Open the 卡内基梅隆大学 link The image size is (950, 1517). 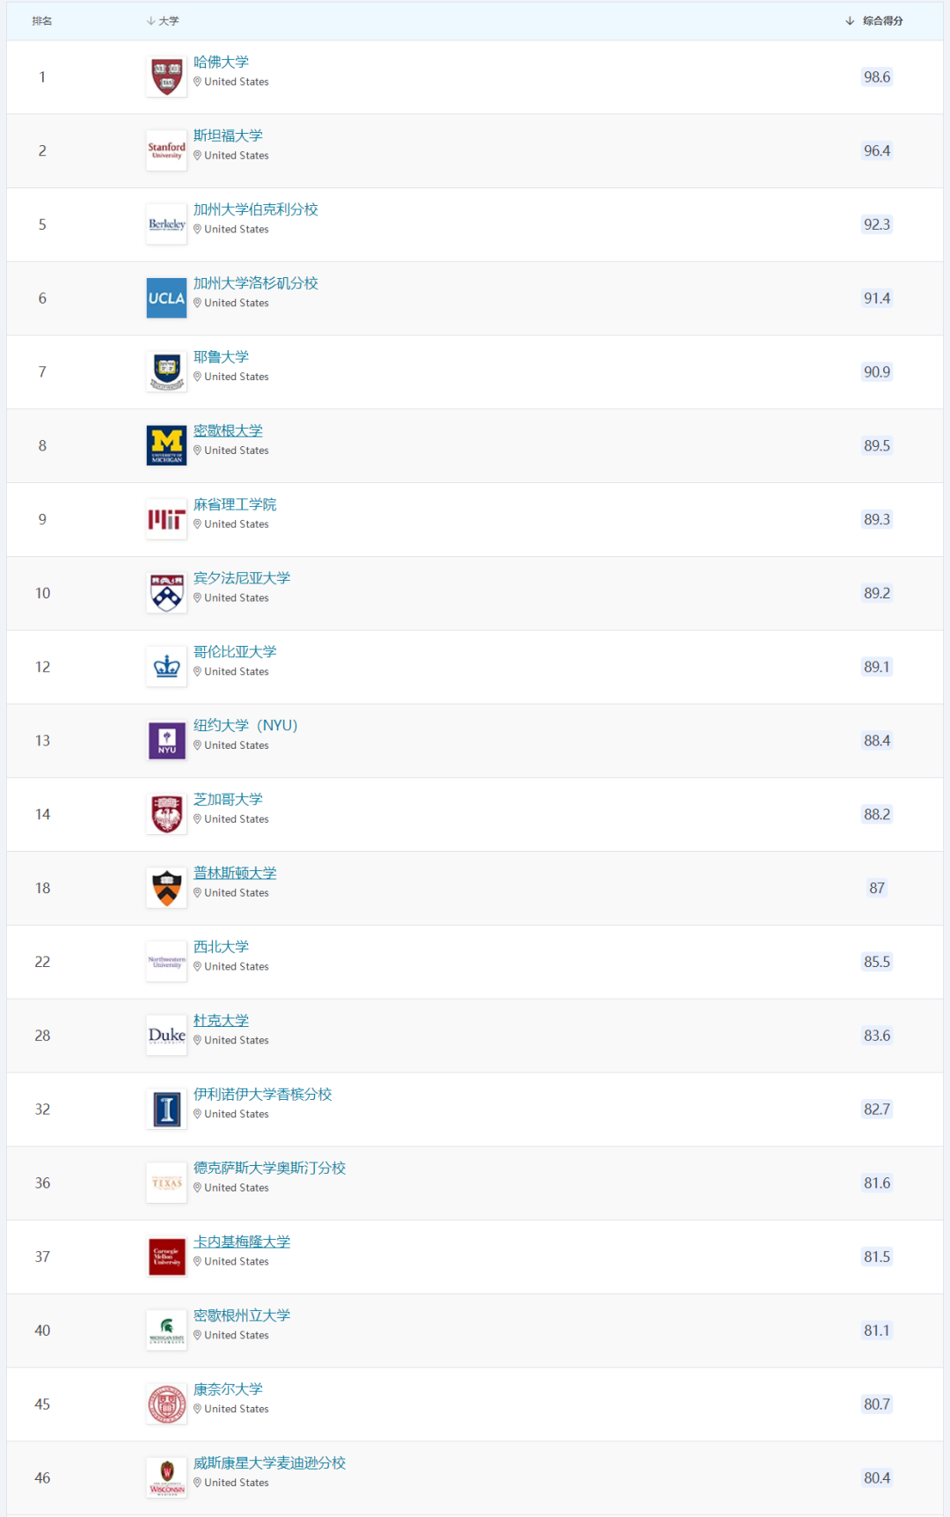(242, 1242)
